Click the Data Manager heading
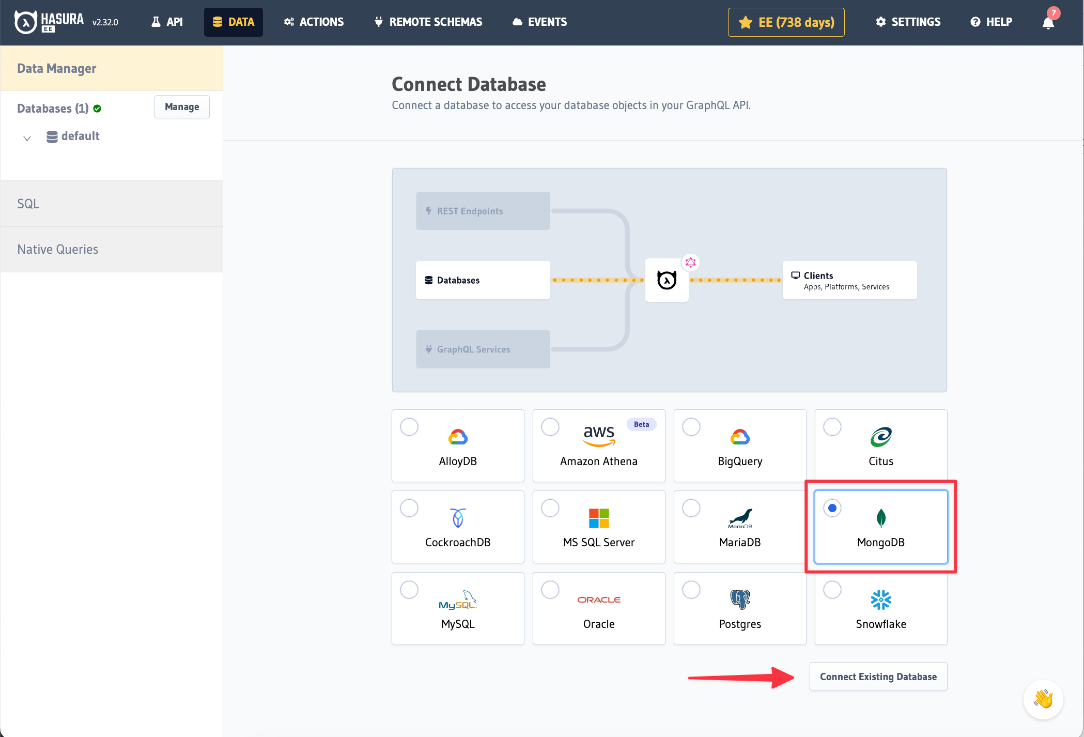1084x737 pixels. click(x=57, y=68)
